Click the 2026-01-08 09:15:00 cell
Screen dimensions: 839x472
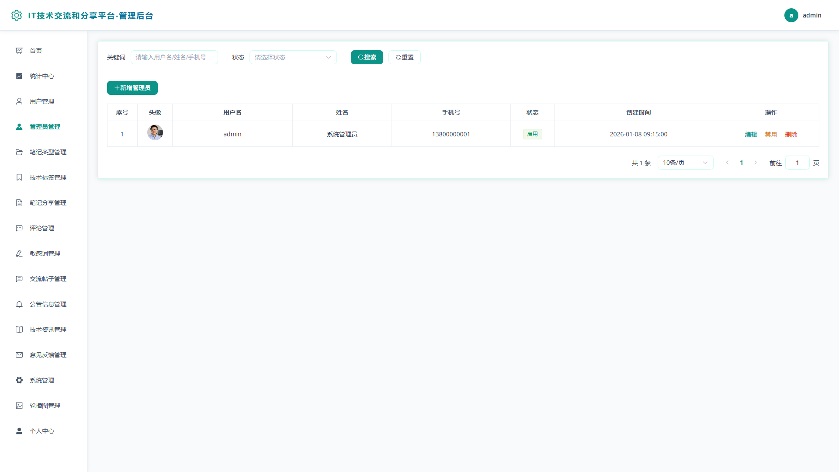click(638, 134)
